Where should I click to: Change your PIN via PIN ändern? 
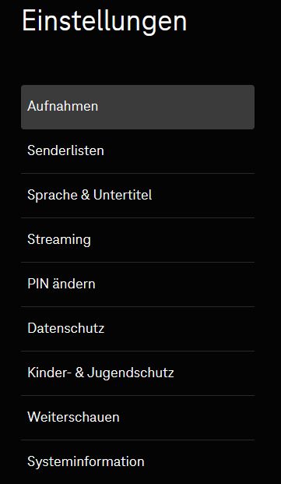(138, 284)
